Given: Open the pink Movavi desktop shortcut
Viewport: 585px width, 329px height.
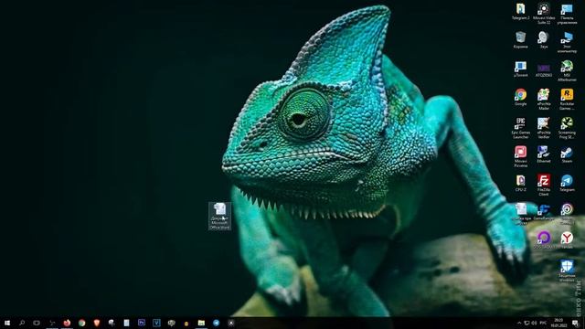Looking at the screenshot, I should [x=520, y=156].
